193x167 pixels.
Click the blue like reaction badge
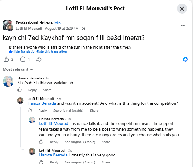pyautogui.click(x=185, y=59)
